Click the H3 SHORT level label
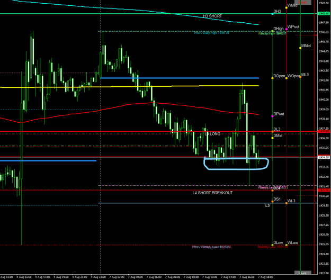 point(212,16)
